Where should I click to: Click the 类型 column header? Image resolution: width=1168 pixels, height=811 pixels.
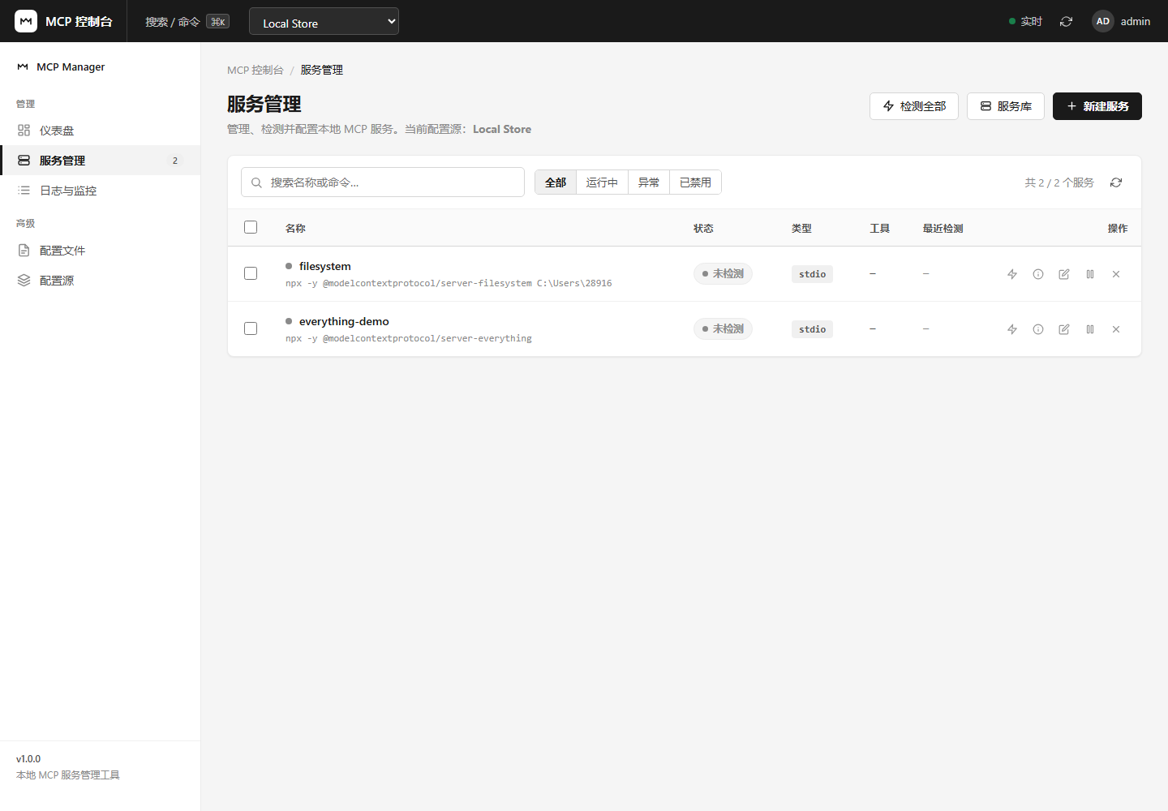(801, 229)
